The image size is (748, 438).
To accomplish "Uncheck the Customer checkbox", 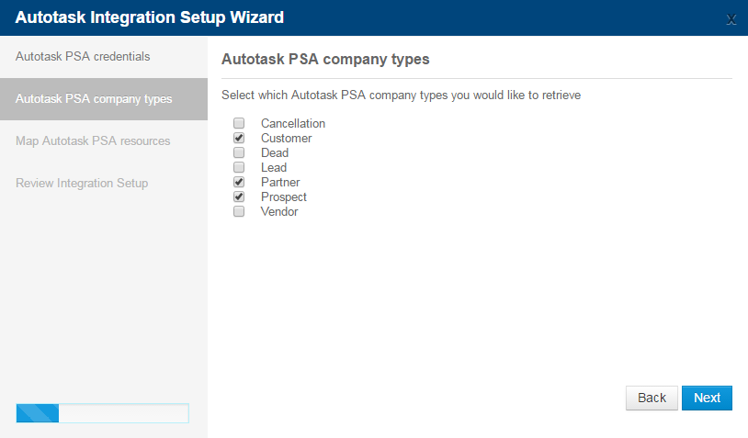I will coord(239,138).
